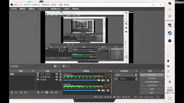Open transition properties gear beside 渐变

click(136, 75)
